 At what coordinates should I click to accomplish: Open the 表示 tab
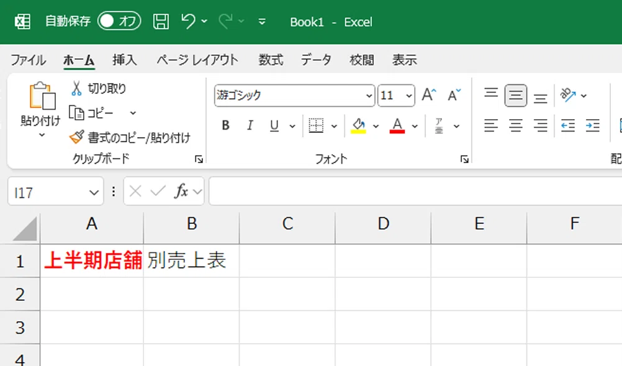404,60
